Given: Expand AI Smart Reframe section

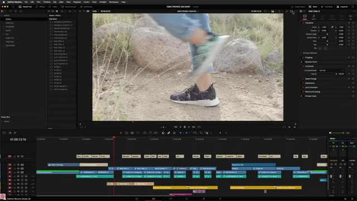Looking at the screenshot, I should click(302, 53).
